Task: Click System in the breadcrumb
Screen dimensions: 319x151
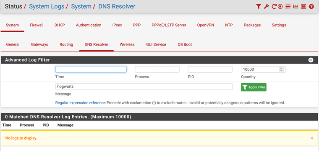Action: pyautogui.click(x=81, y=6)
